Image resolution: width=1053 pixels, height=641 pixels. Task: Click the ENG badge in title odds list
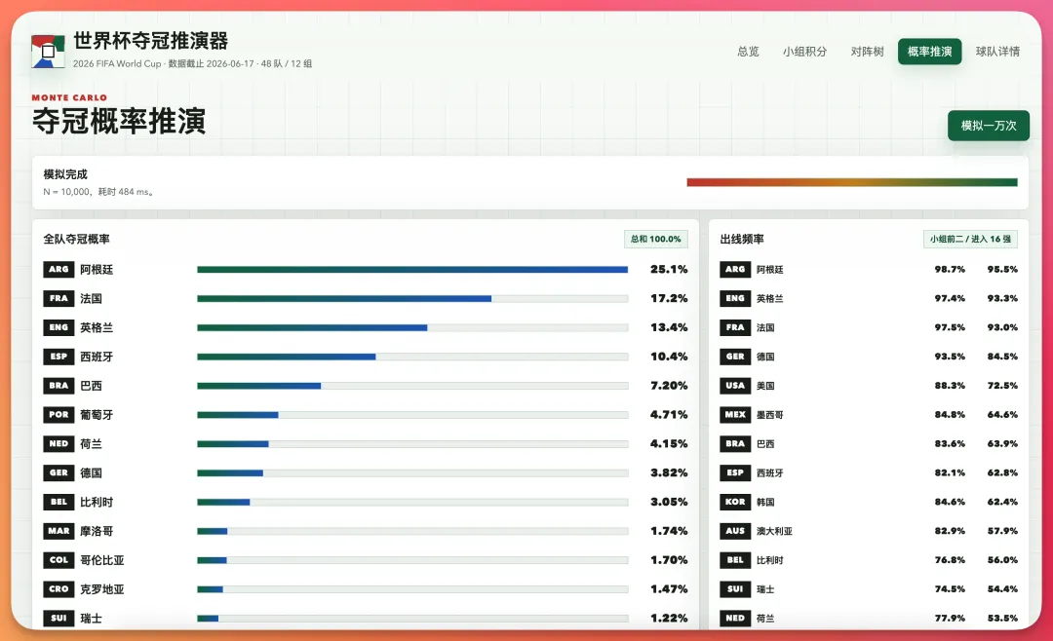pyautogui.click(x=58, y=327)
